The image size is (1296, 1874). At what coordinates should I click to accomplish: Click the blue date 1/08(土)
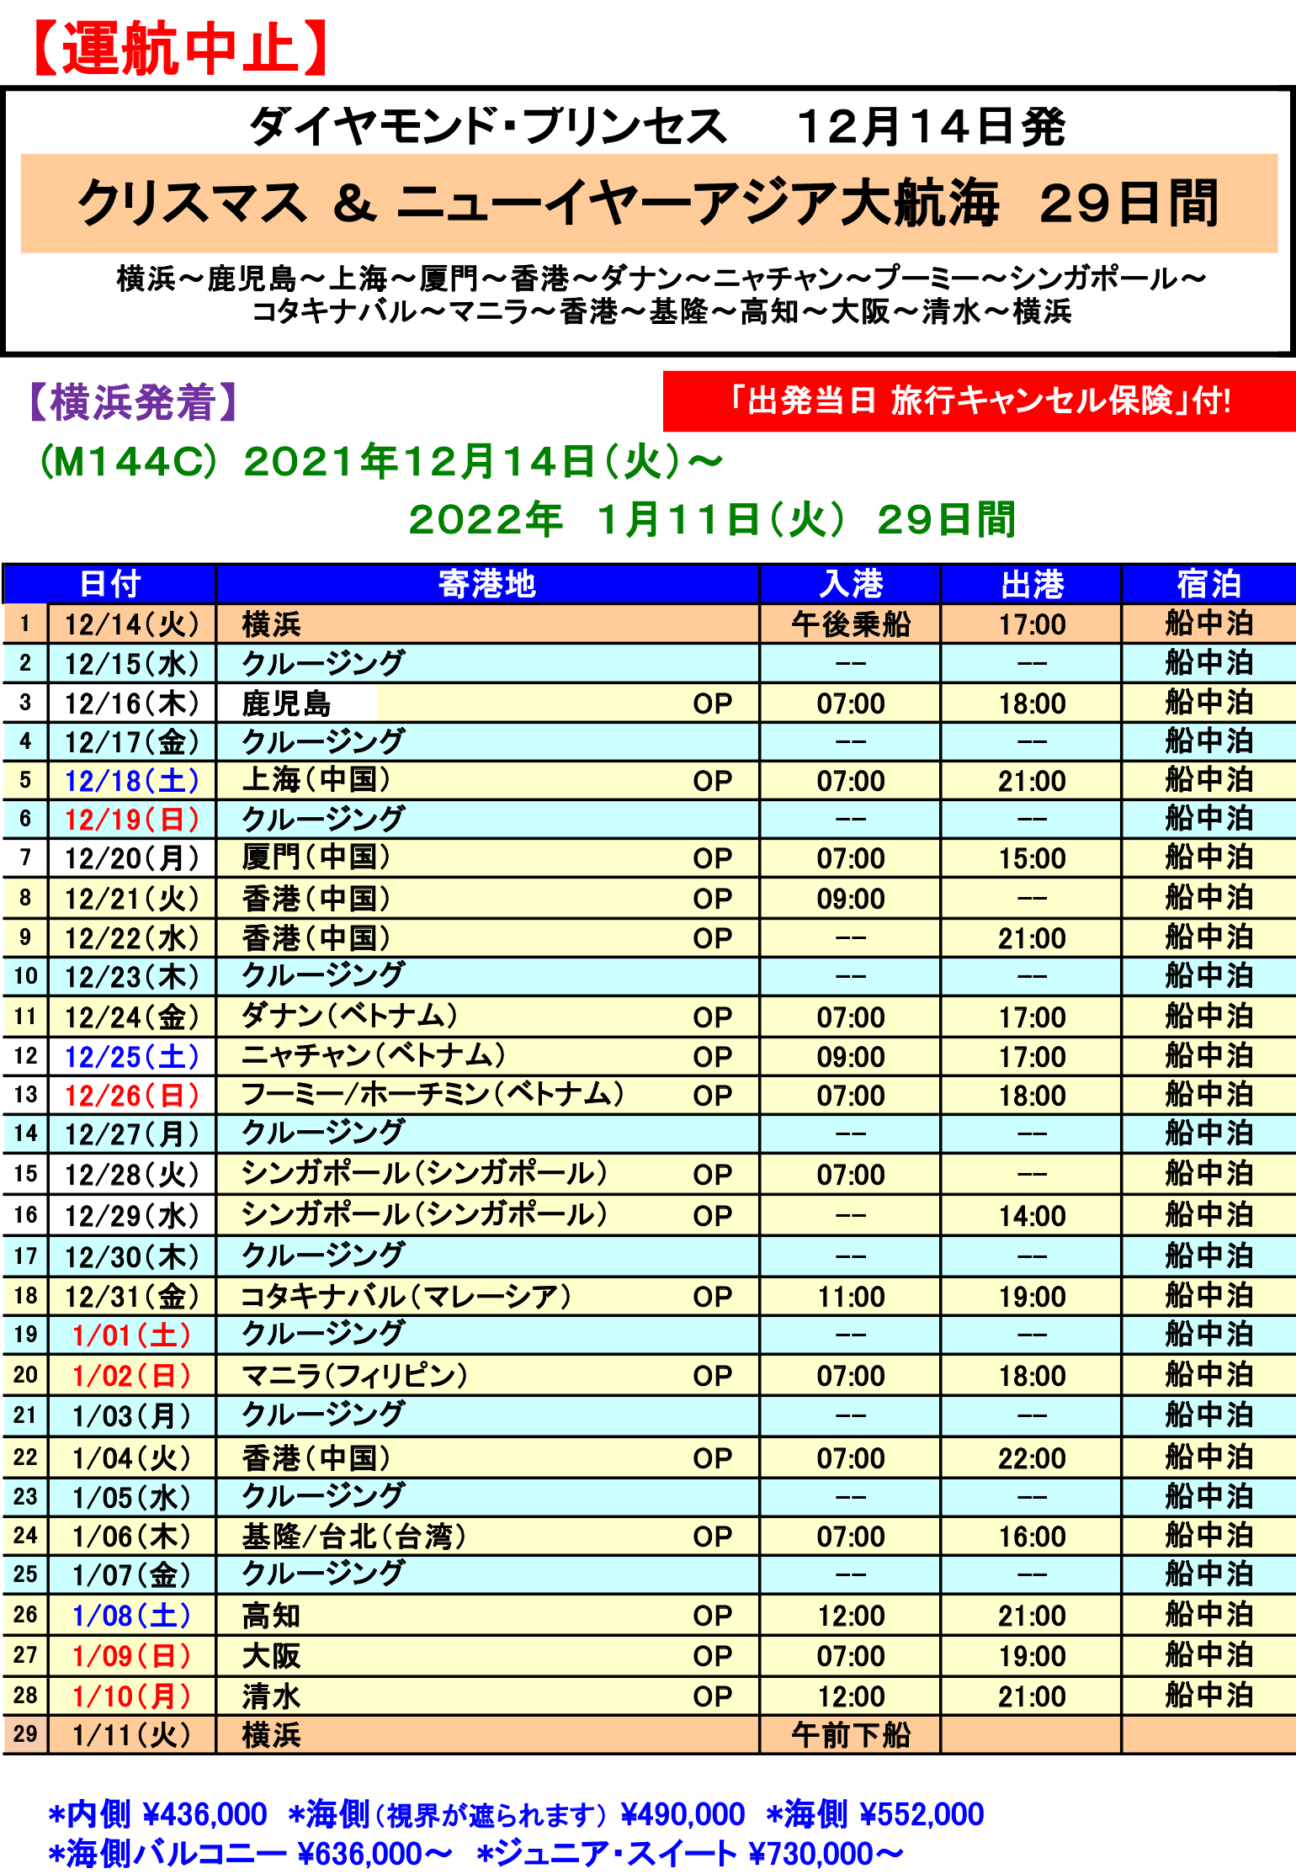pyautogui.click(x=132, y=1616)
